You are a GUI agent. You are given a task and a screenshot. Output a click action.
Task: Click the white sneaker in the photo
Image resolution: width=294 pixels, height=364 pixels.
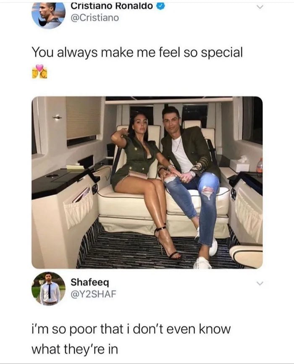202,263
